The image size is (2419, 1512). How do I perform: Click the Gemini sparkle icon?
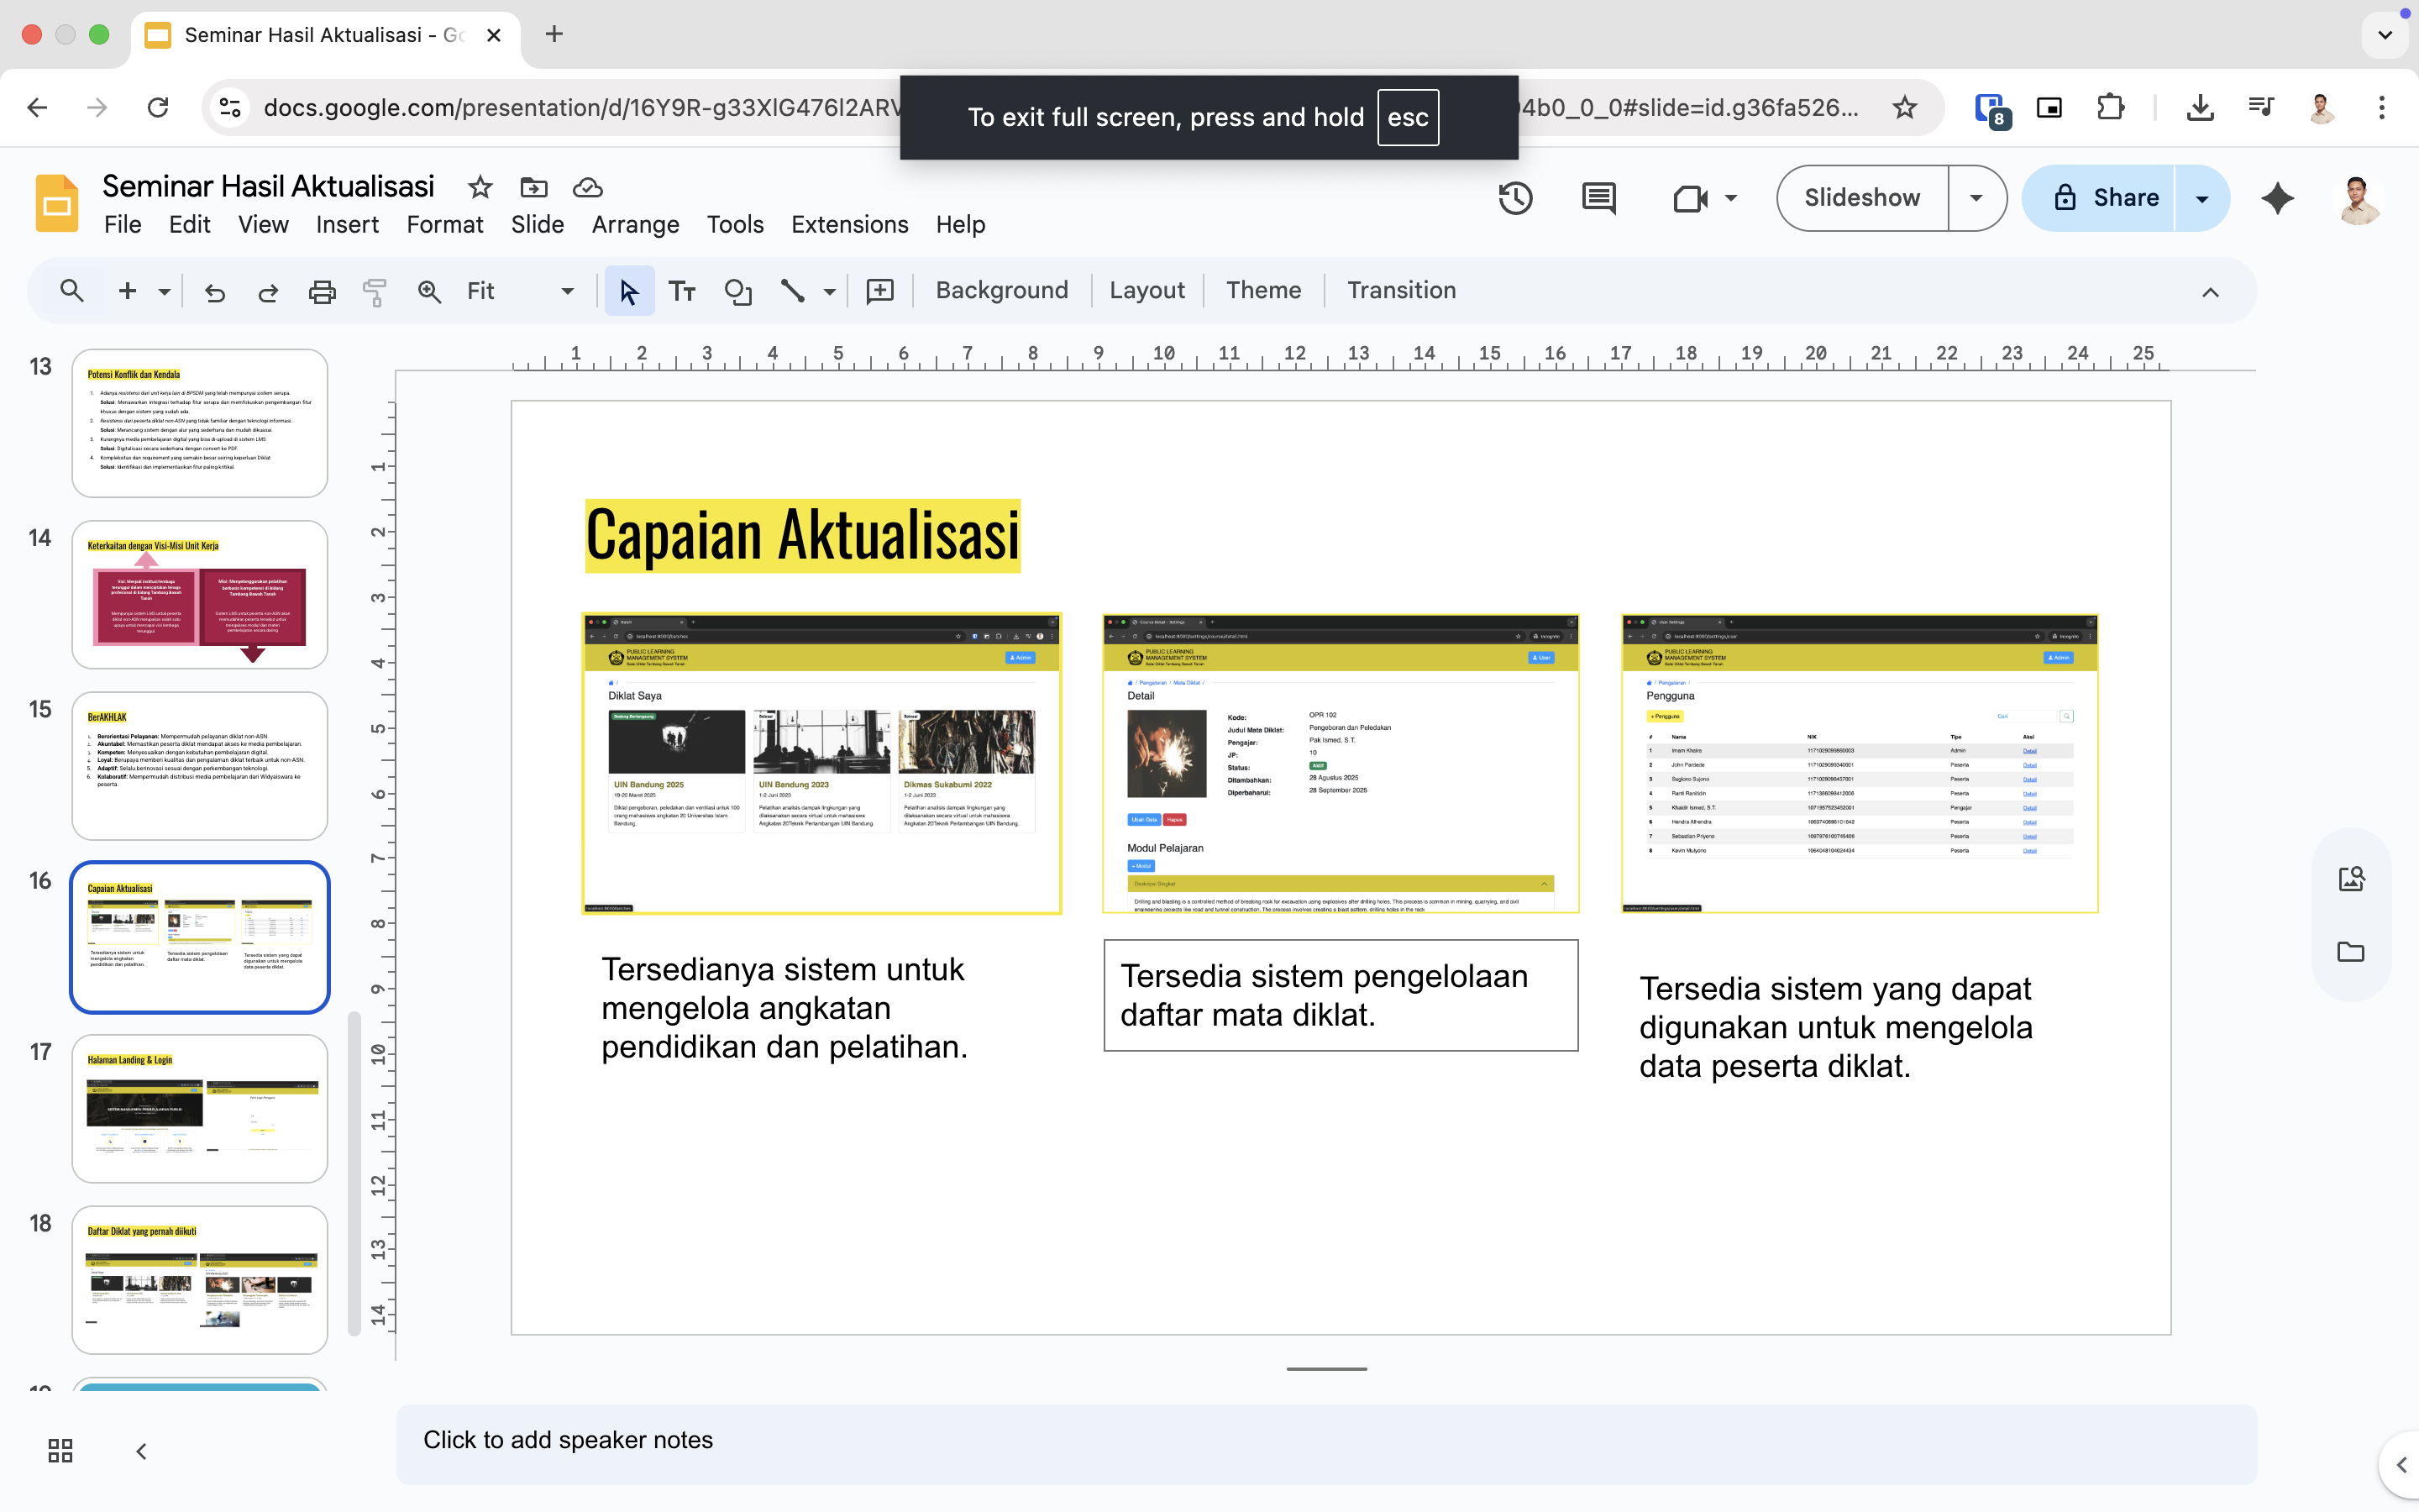coord(2277,198)
